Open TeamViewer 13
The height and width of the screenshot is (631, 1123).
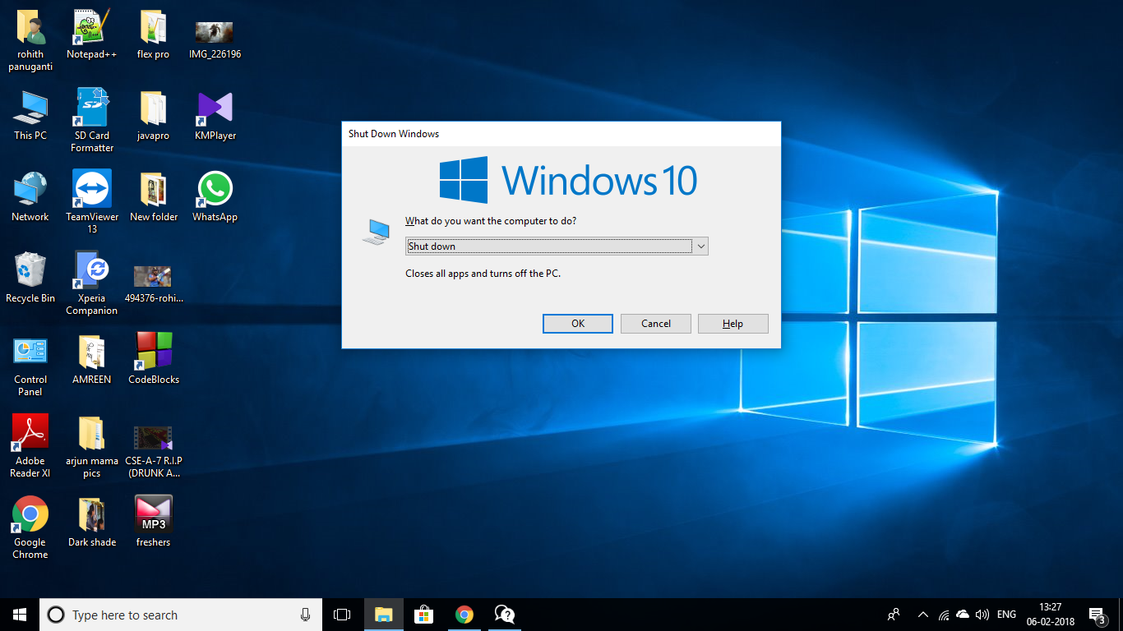(x=90, y=187)
